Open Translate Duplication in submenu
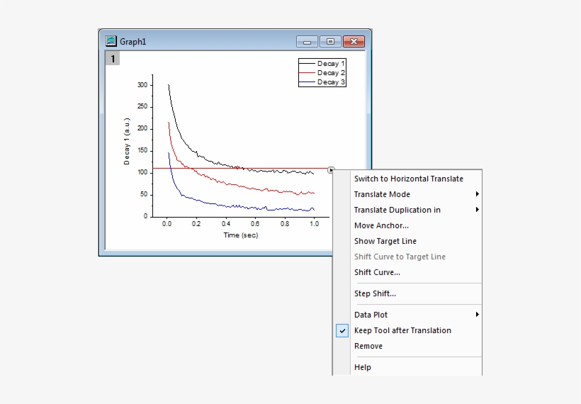Screen dimensions: 581x404 click(x=407, y=210)
